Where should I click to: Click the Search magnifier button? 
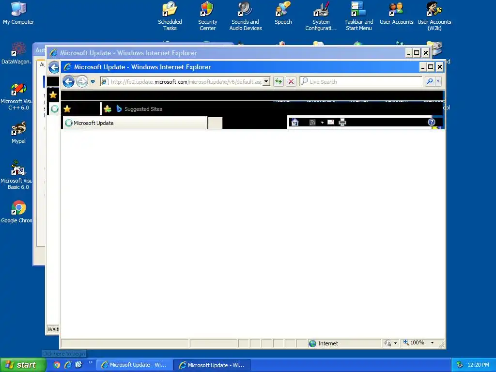pyautogui.click(x=430, y=81)
